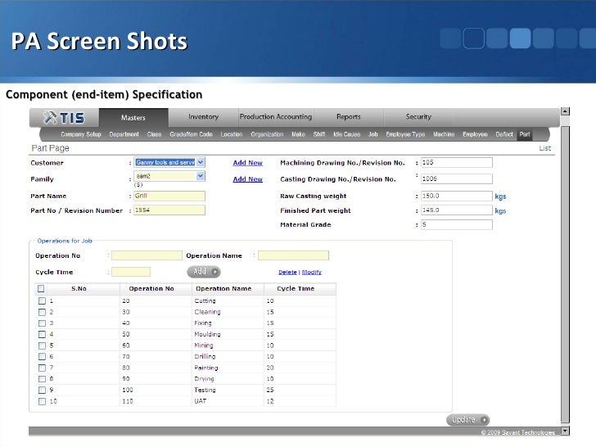596x447 pixels.
Task: Focus the Operation No field
Action: click(x=147, y=255)
